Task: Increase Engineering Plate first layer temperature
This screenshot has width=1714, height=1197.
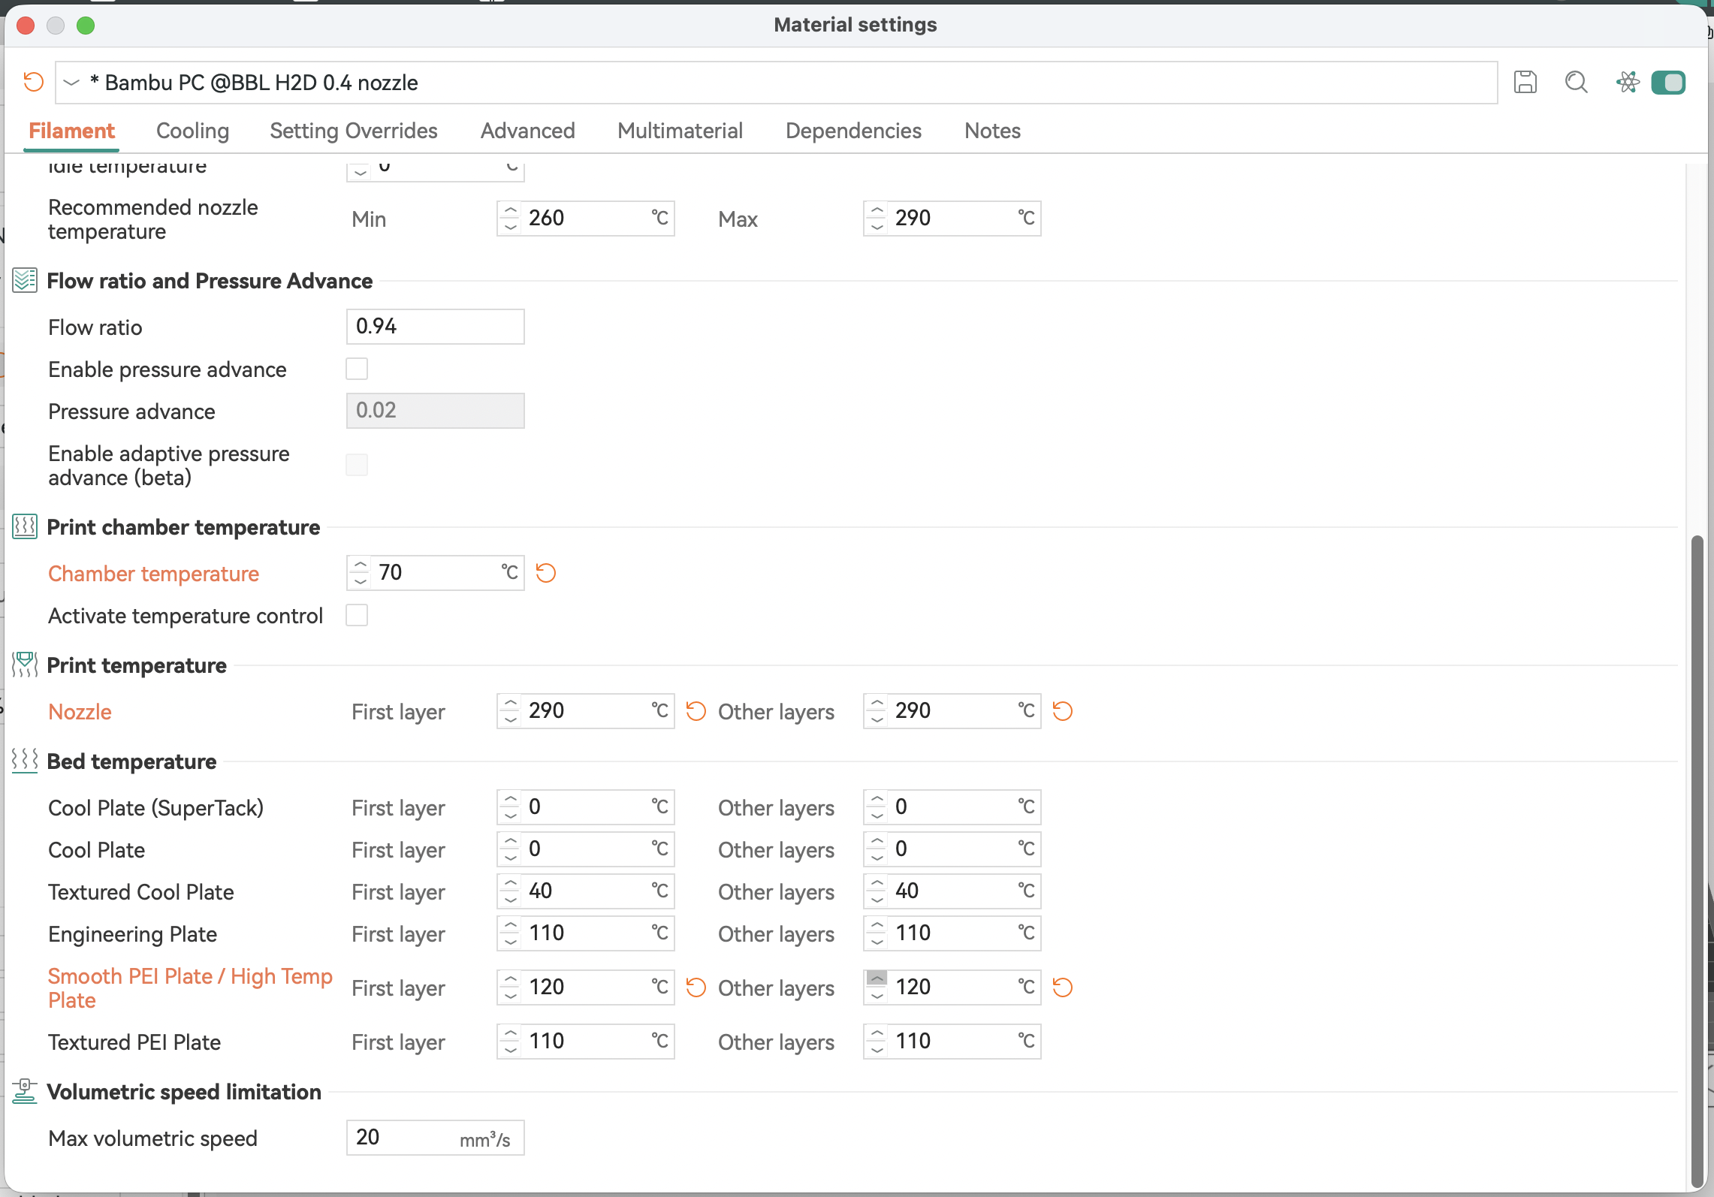Action: [511, 925]
